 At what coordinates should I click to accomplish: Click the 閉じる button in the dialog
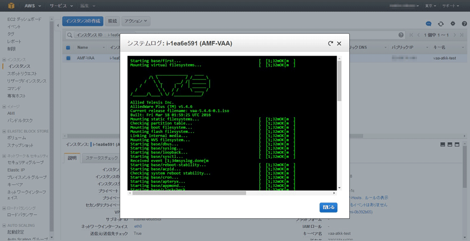coord(328,207)
